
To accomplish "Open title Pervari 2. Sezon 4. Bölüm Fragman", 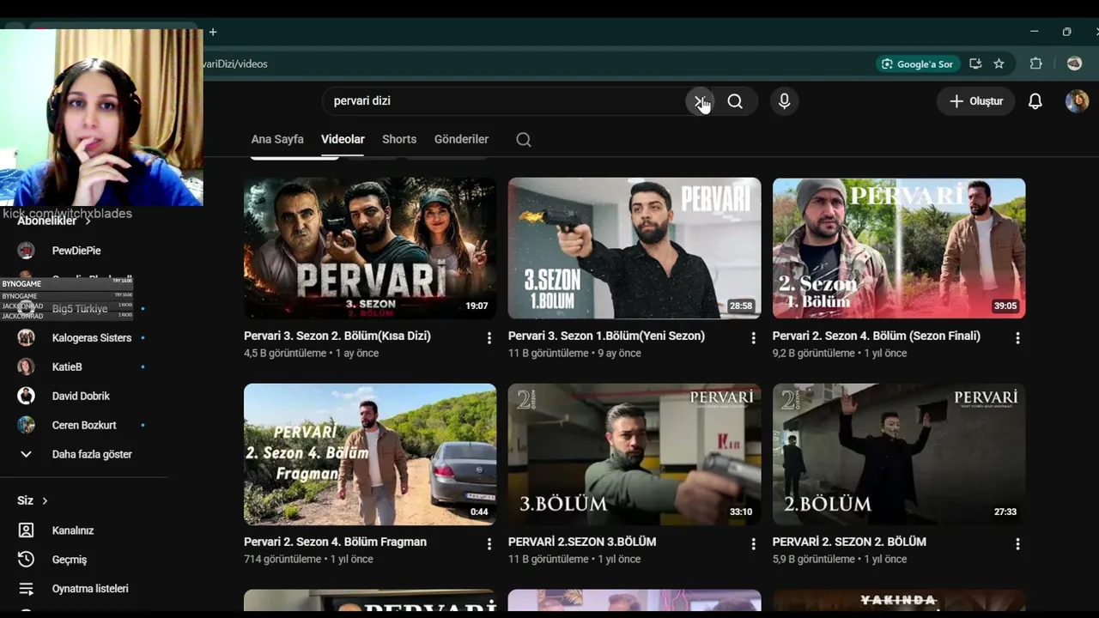I will tap(335, 542).
